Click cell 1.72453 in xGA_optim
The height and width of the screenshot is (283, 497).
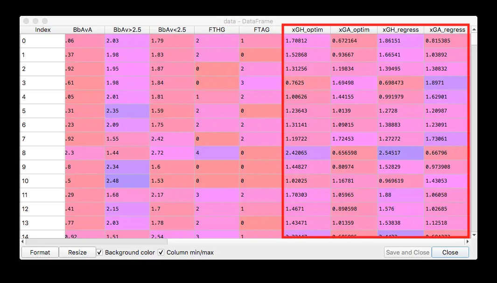[354, 139]
